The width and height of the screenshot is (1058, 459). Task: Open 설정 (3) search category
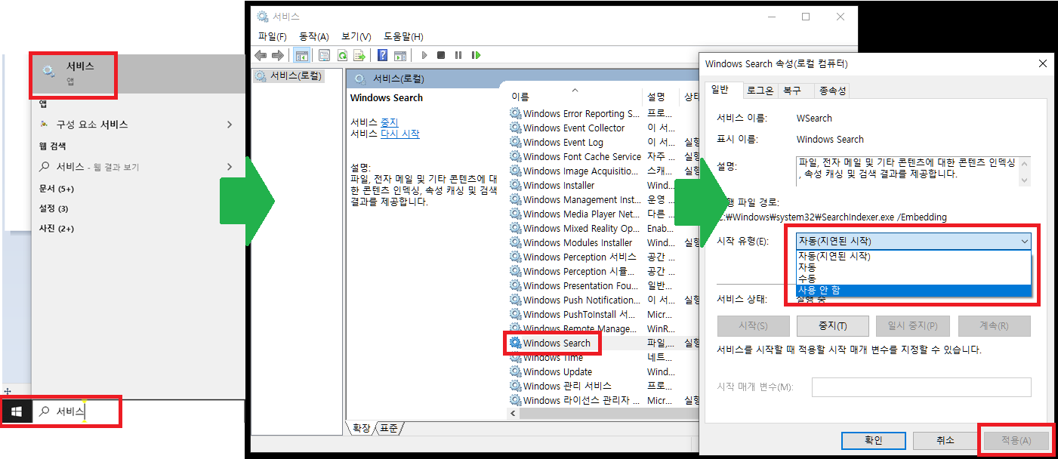click(54, 208)
